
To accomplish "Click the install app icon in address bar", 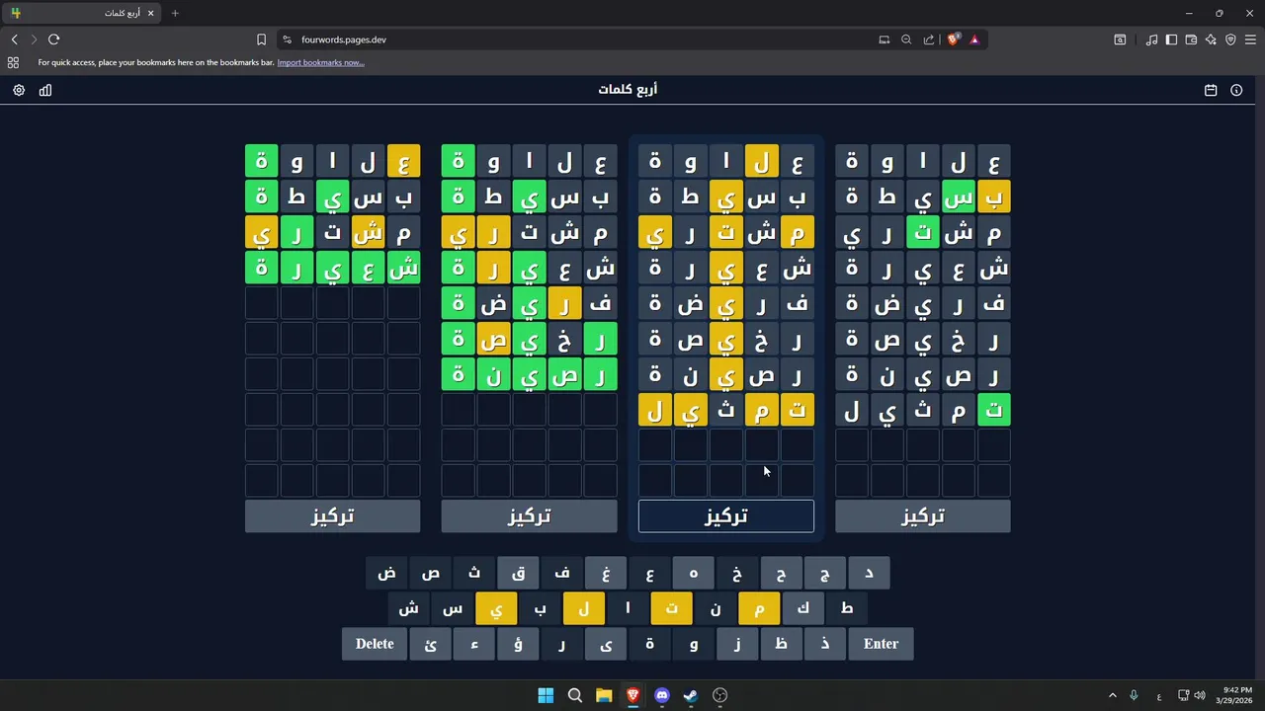I will [x=885, y=39].
